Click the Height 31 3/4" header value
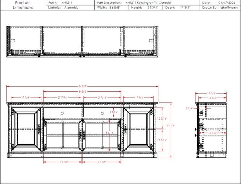The image size is (241, 184). tap(153, 8)
